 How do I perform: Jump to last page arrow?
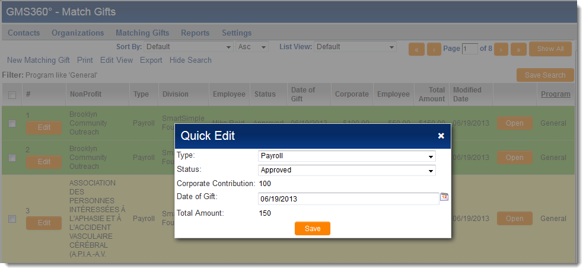(x=518, y=49)
